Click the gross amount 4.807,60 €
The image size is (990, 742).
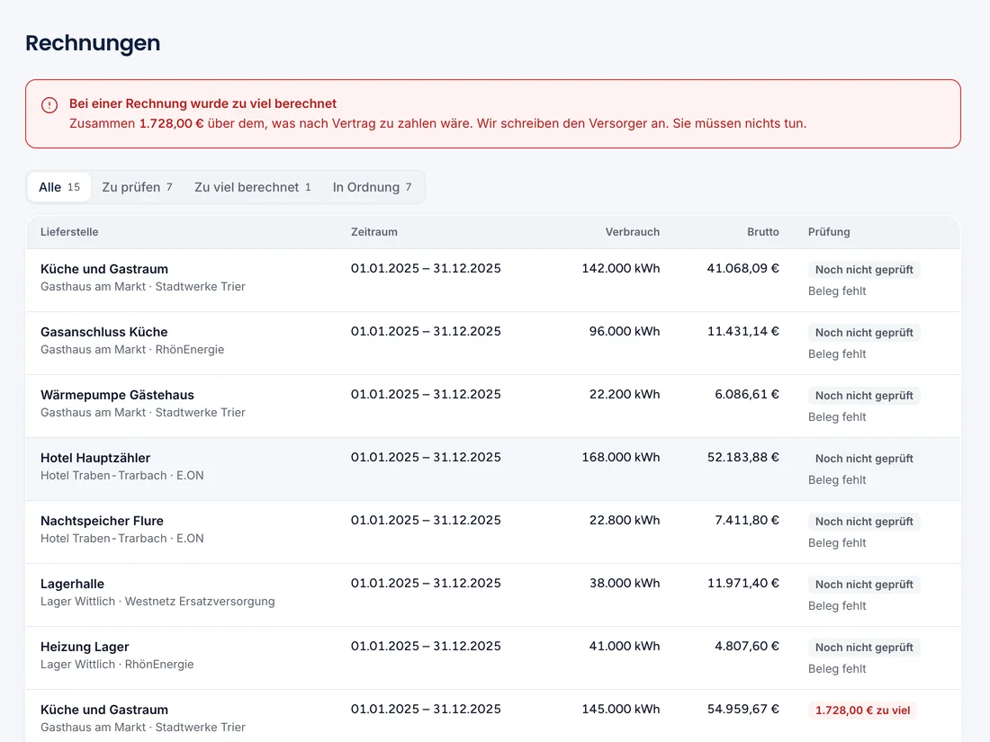[747, 646]
